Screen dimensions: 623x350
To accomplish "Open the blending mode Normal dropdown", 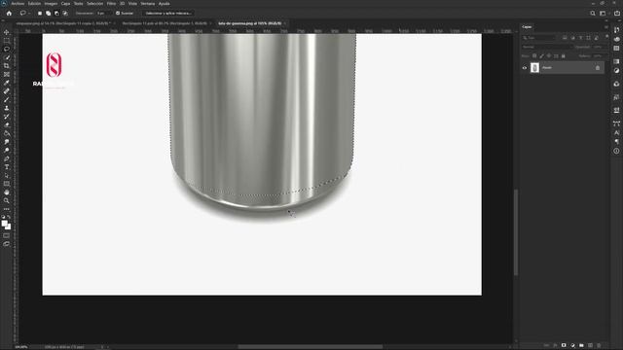I will [x=547, y=47].
